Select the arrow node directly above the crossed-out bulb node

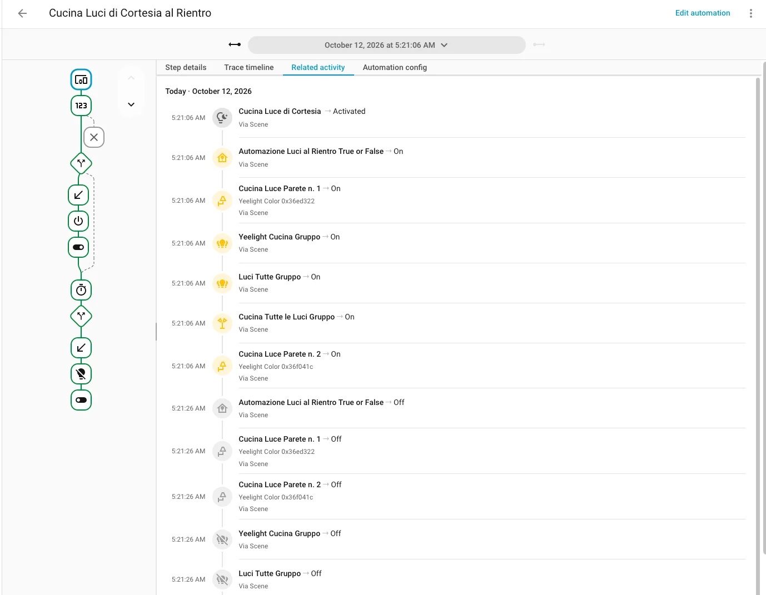point(81,348)
